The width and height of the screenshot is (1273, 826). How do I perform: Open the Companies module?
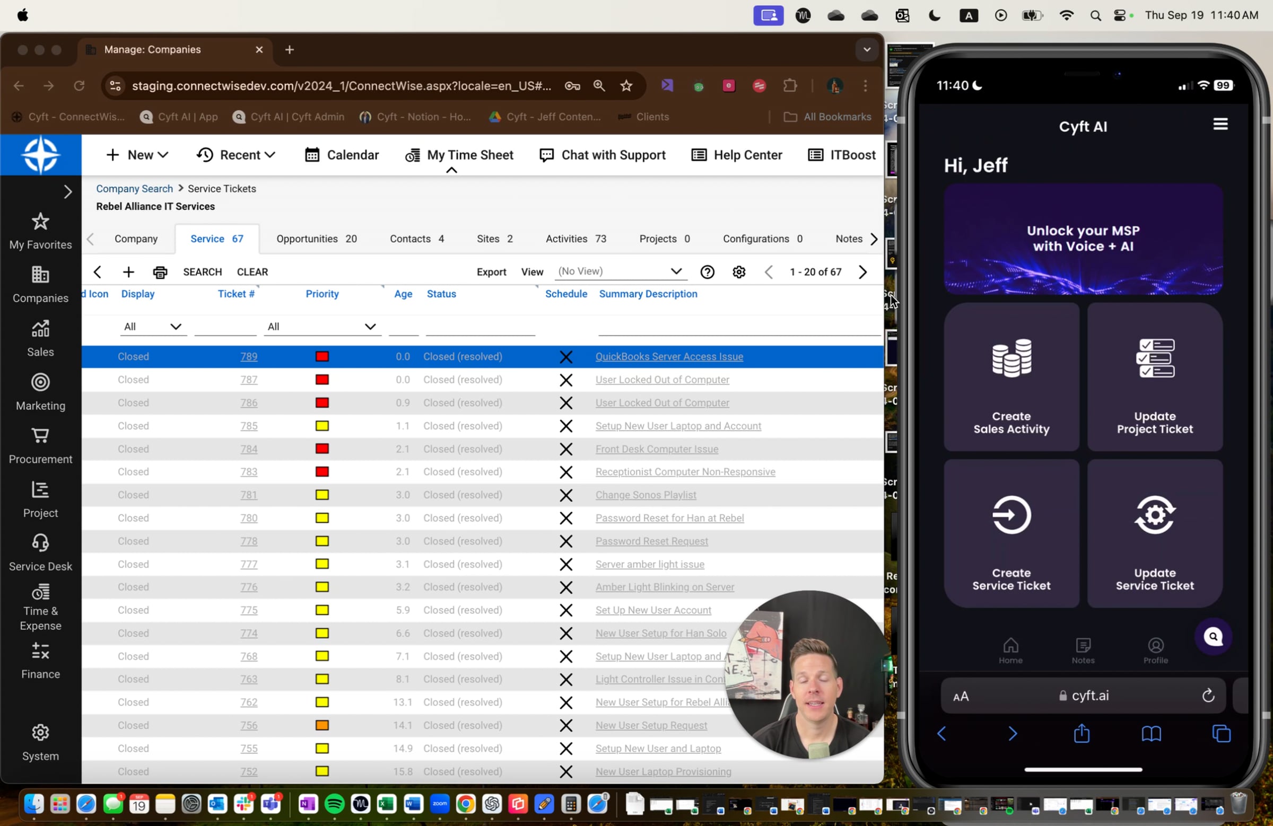click(41, 285)
